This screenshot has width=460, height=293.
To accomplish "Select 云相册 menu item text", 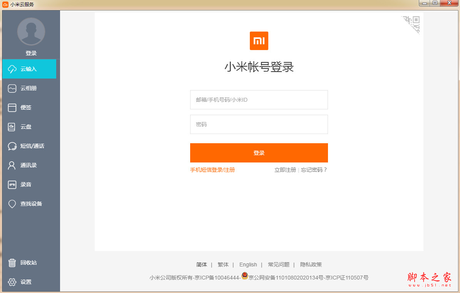I will tap(28, 88).
